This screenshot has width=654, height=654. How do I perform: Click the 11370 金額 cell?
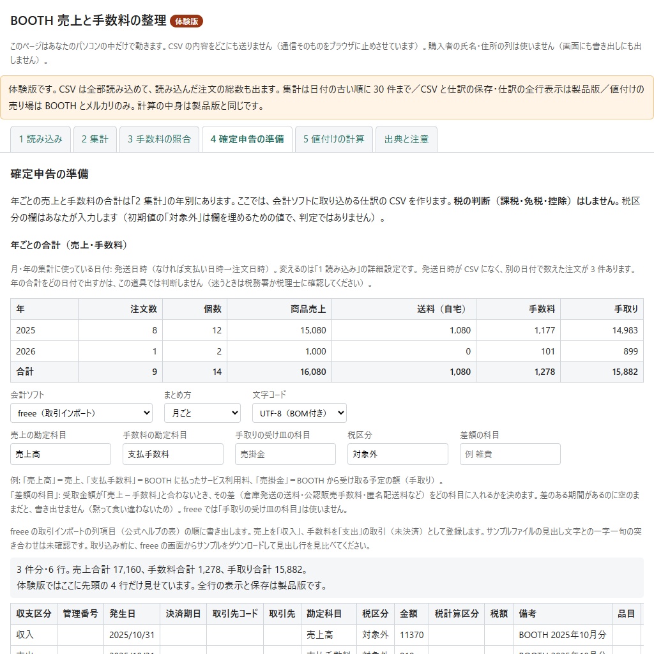[x=412, y=634]
